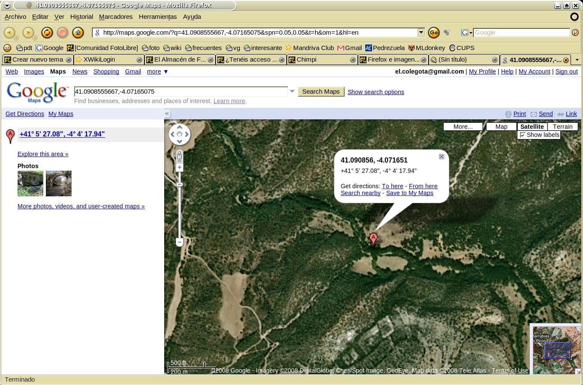
Task: Open the Marcadores menu
Action: (x=116, y=17)
